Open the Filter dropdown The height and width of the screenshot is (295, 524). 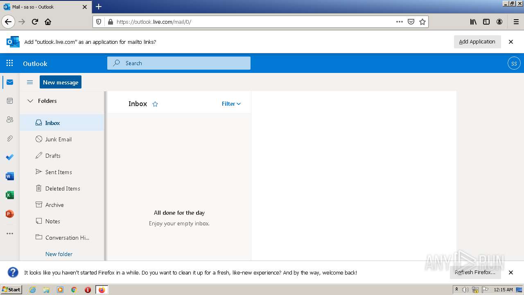231,104
